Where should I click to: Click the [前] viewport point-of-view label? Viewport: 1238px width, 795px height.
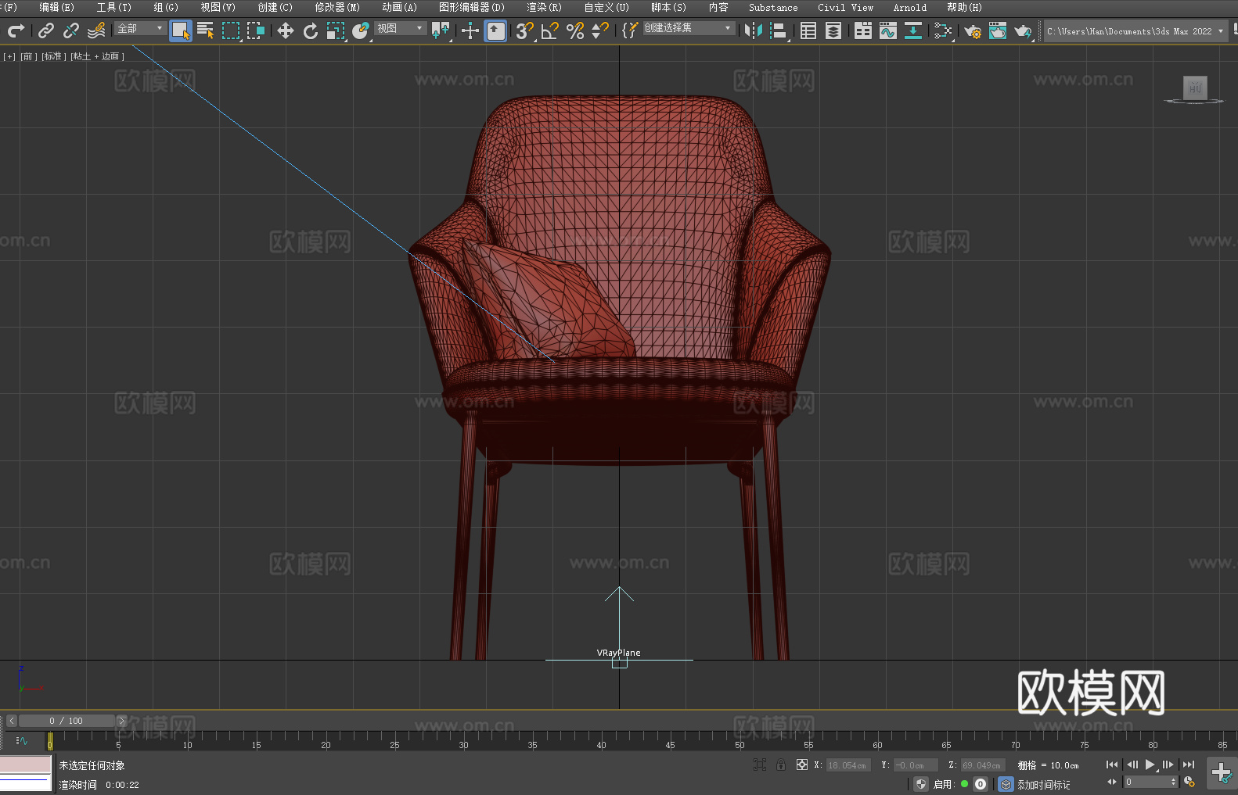tap(27, 56)
